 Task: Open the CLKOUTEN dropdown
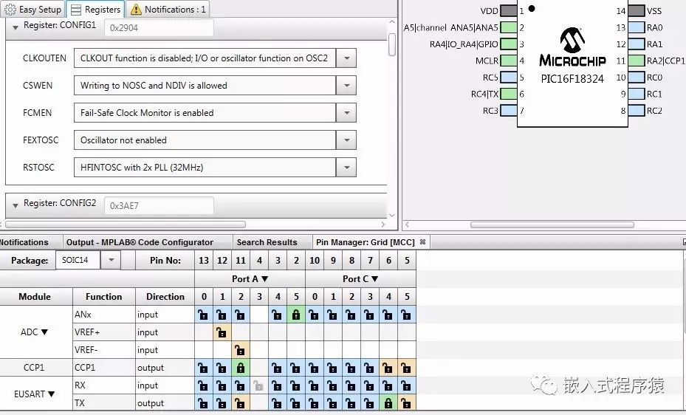click(x=346, y=58)
